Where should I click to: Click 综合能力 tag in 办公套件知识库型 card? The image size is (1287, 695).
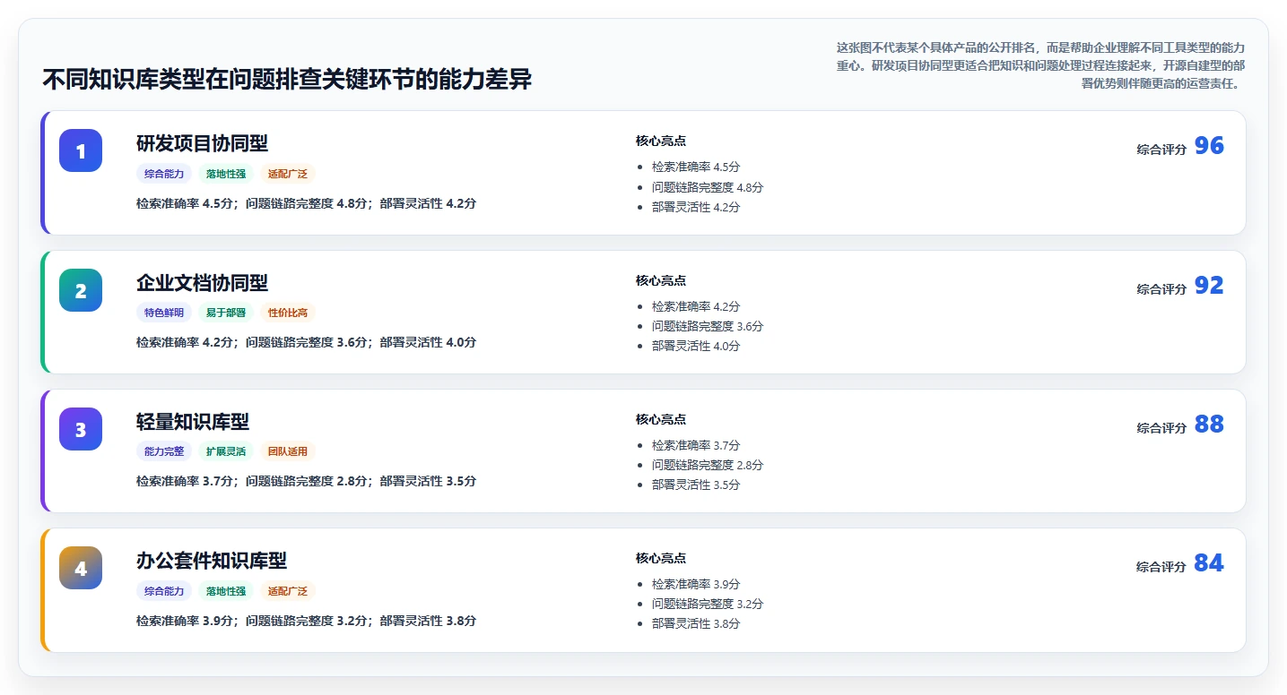[x=164, y=591]
